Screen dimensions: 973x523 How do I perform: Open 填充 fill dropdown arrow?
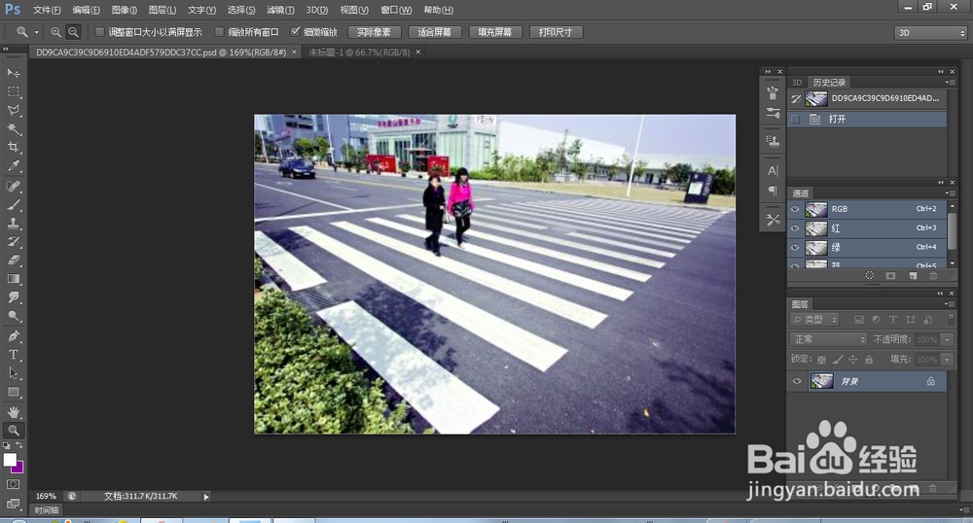tap(947, 360)
